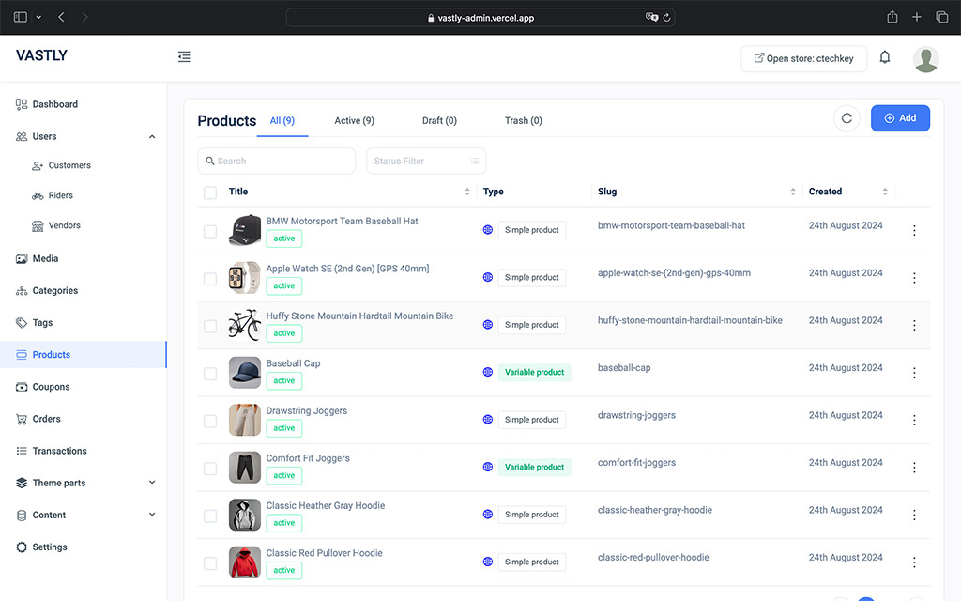Open the kebab menu for BMW Motorsport hat
Viewport: 961px width, 601px height.
tap(914, 231)
